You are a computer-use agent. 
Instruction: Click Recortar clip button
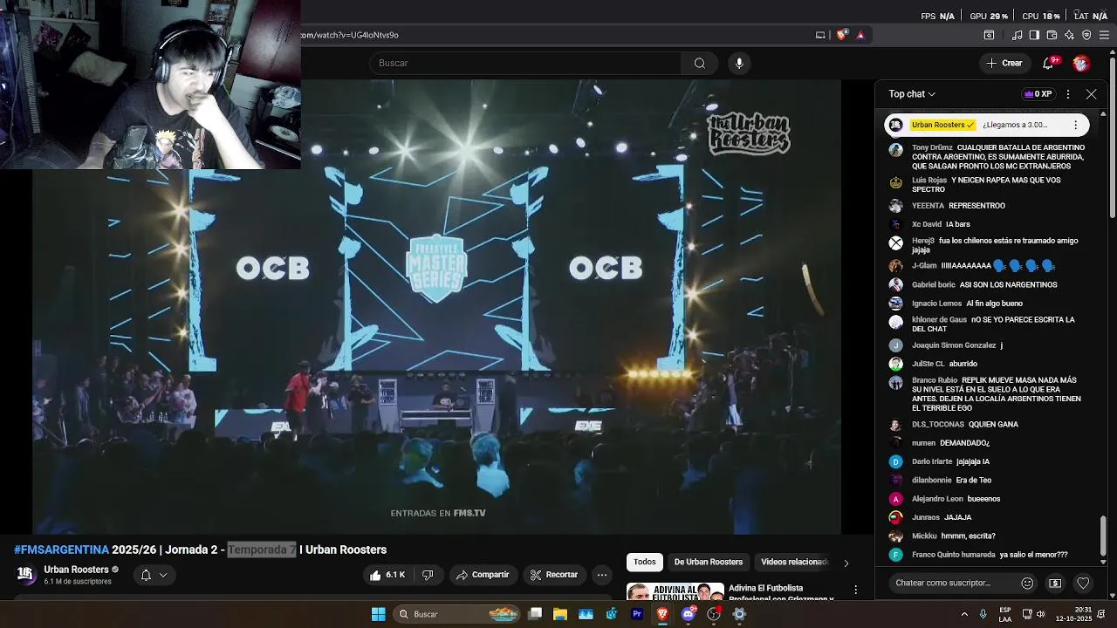(x=553, y=575)
